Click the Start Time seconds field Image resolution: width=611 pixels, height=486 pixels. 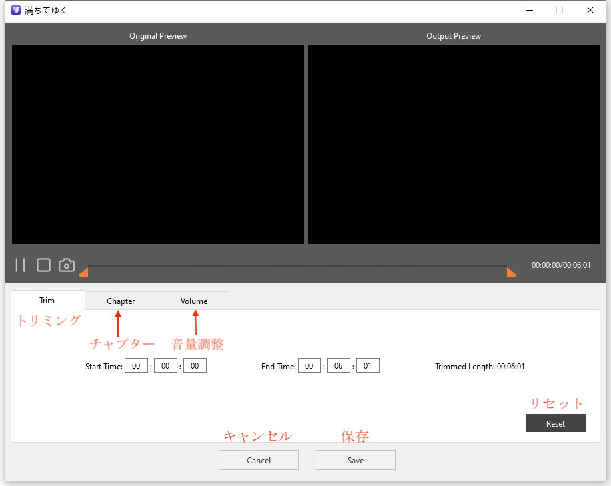click(195, 366)
